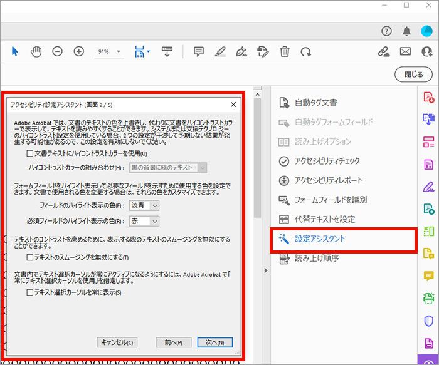Click the document vertical scrollbar thumb
Screen dimensions: 439x365
tap(257, 158)
